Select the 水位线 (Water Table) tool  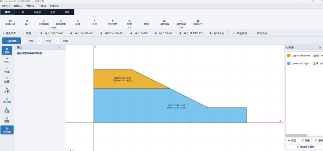tap(7, 100)
